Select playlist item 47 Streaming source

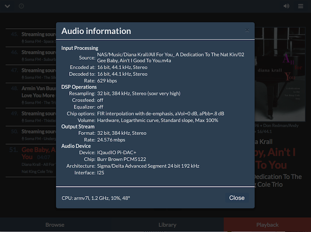[31, 74]
